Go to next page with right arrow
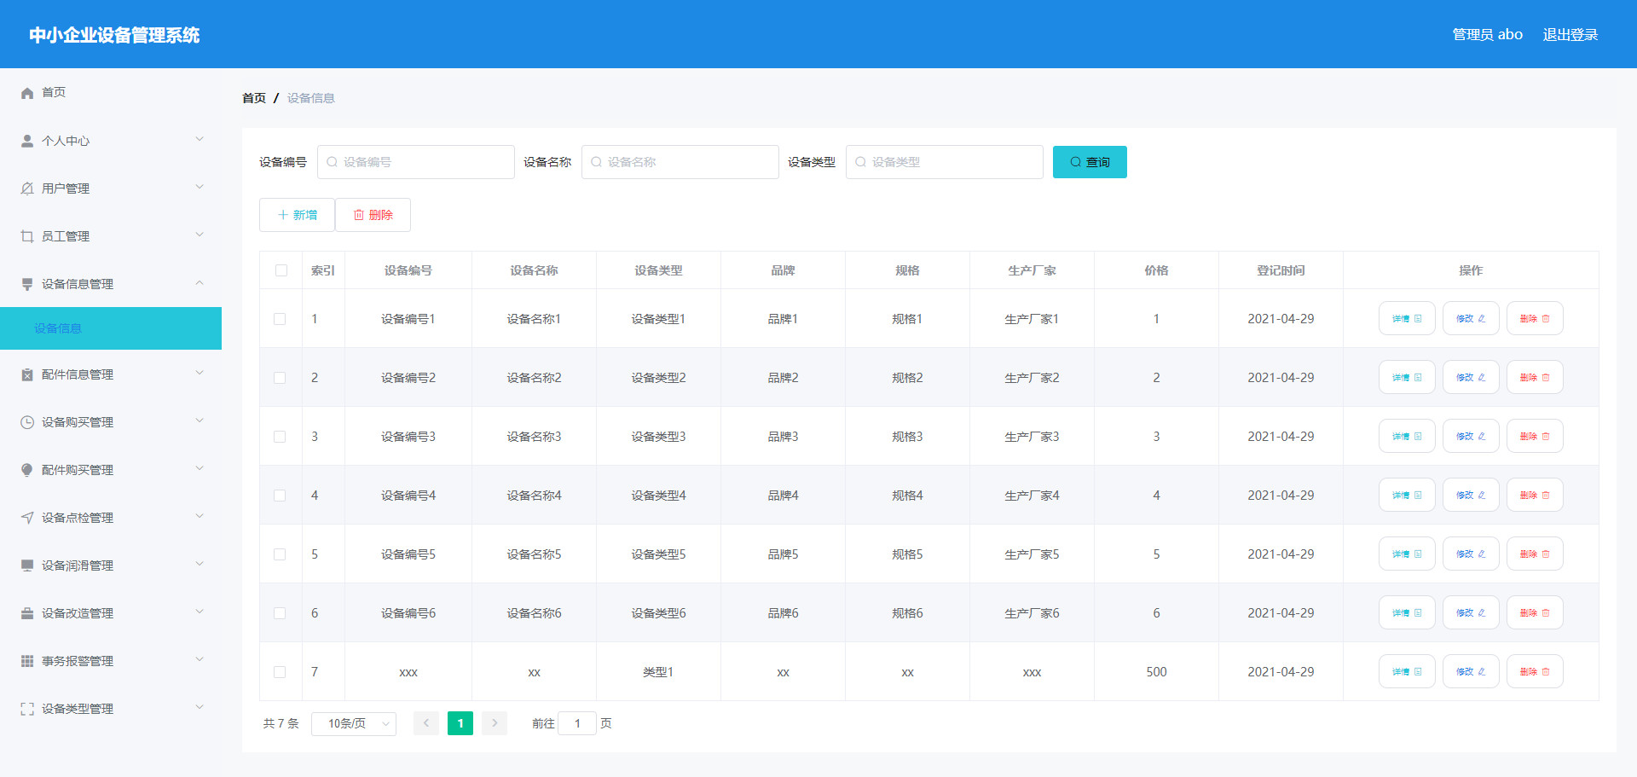The image size is (1637, 777). (495, 723)
